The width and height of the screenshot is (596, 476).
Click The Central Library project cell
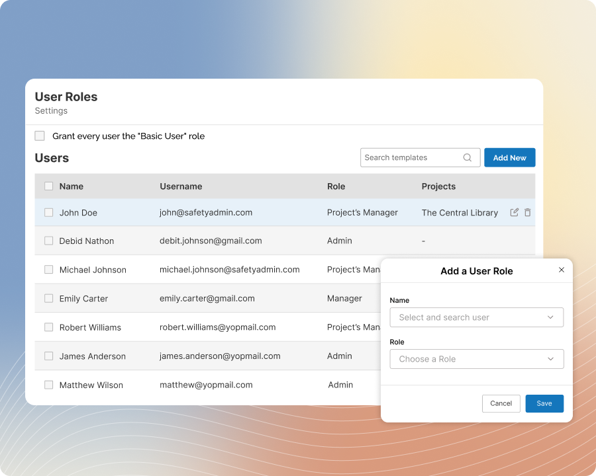pos(460,213)
